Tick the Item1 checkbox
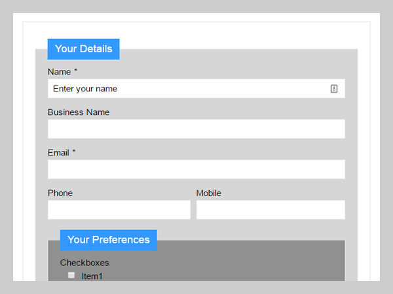 pyautogui.click(x=71, y=276)
